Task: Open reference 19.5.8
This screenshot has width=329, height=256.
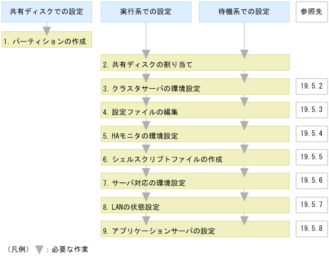Action: [311, 227]
